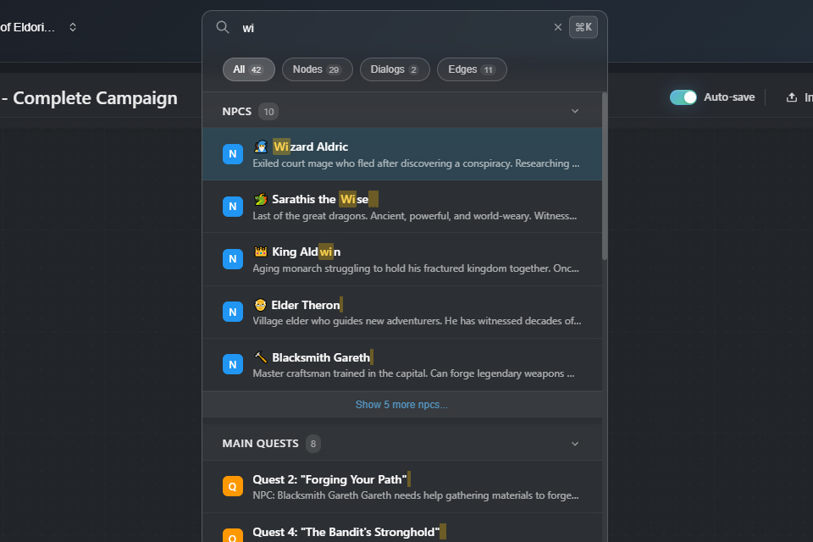Click the hammer icon beside Blacksmith Gareth
This screenshot has height=542, width=813.
262,357
